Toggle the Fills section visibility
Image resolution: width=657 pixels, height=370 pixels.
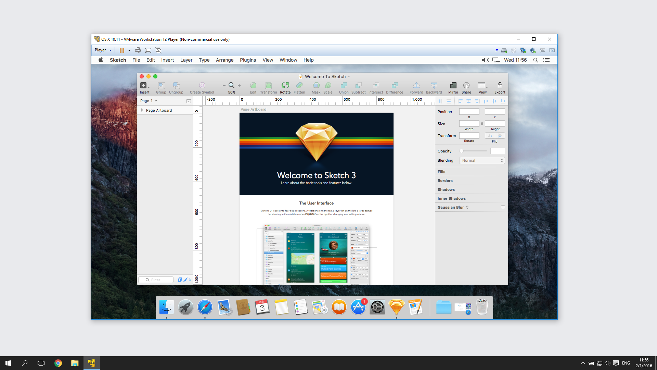441,172
